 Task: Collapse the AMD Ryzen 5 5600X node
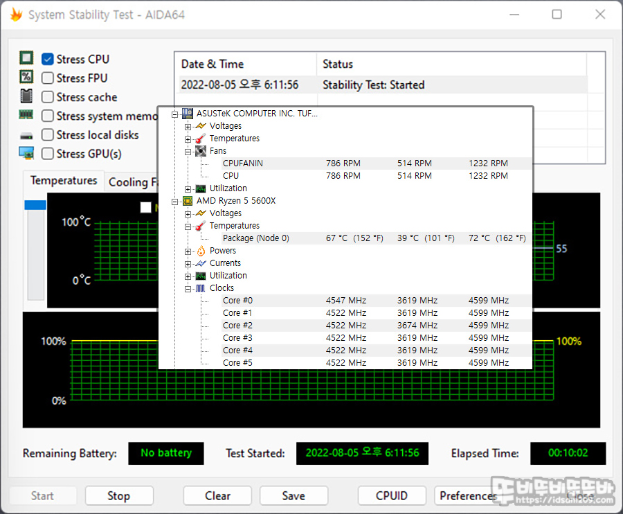174,202
